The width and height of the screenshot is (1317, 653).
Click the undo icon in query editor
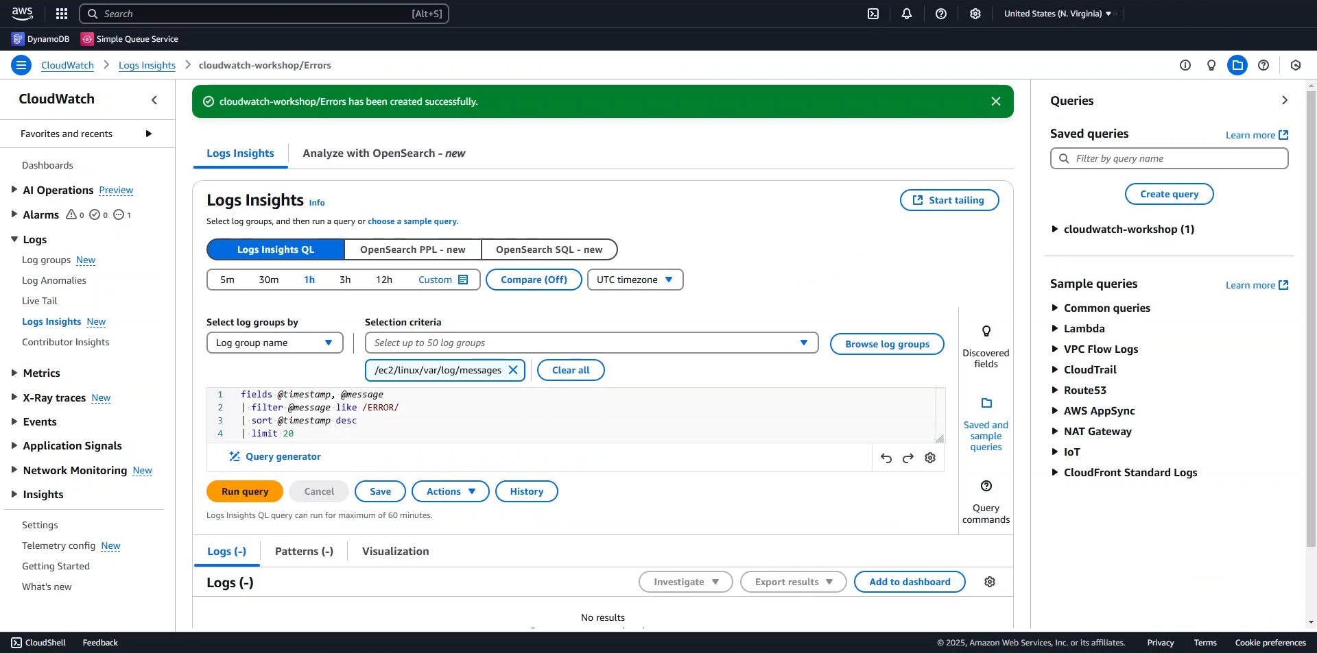886,458
